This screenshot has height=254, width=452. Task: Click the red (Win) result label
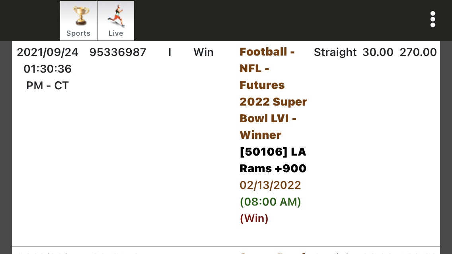(254, 219)
